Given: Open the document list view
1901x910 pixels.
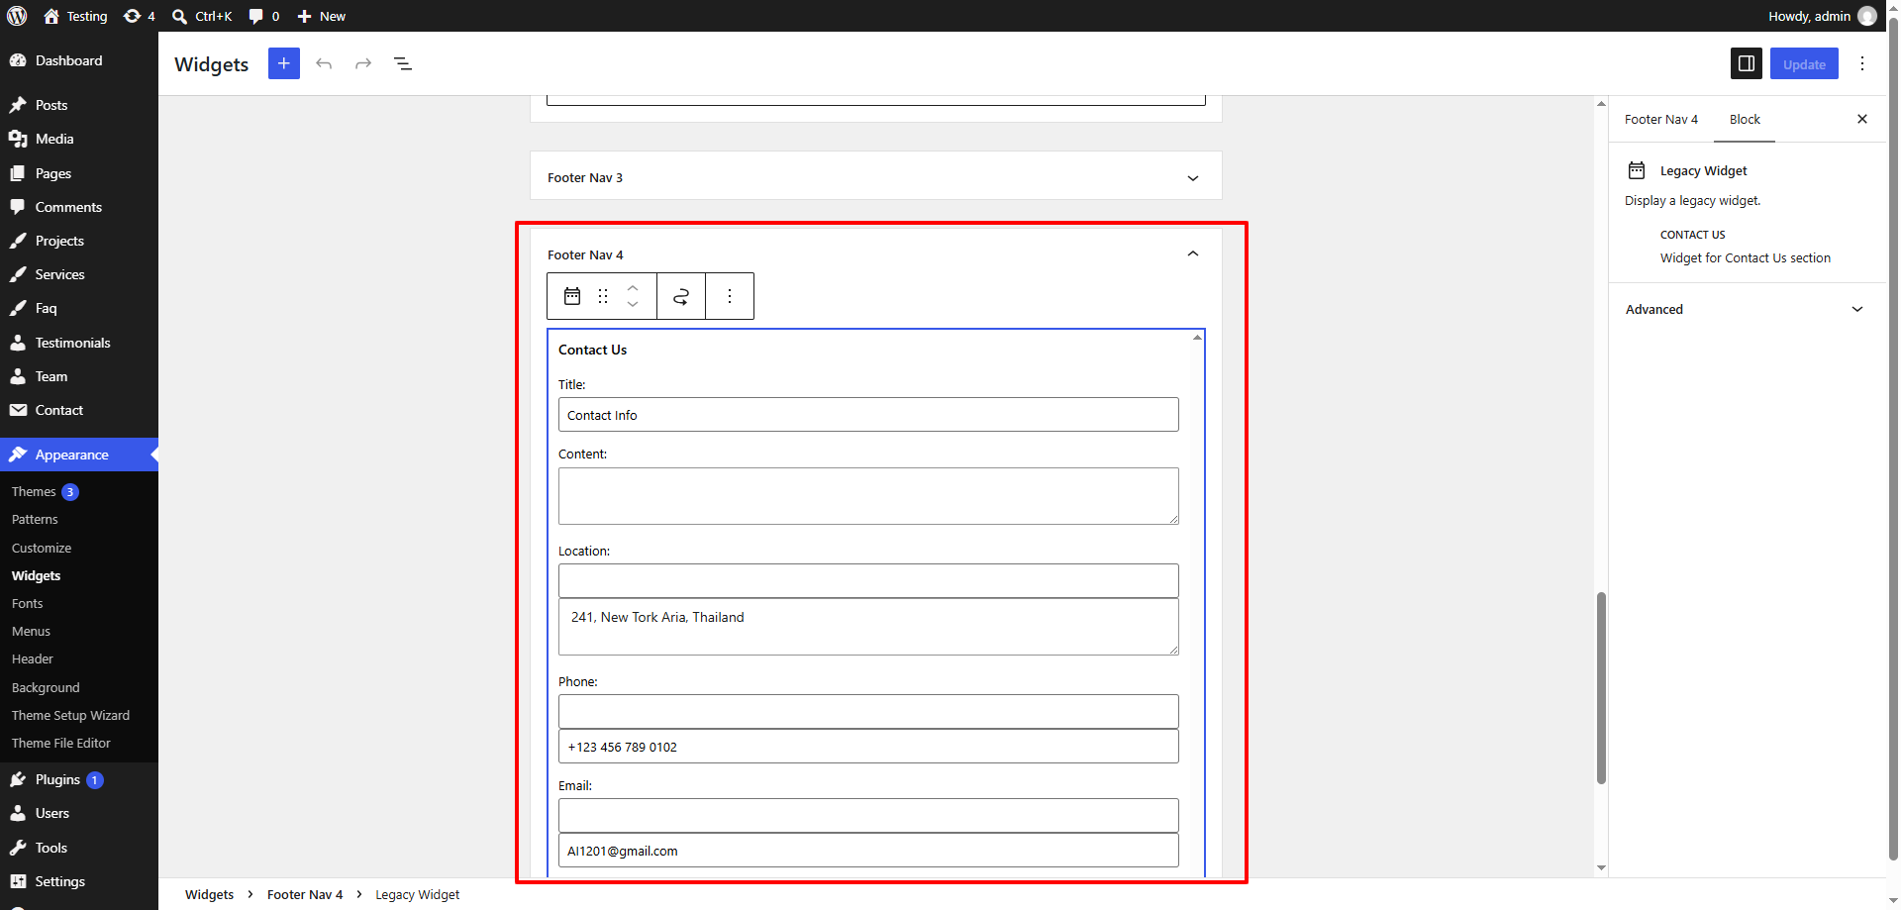Looking at the screenshot, I should pyautogui.click(x=403, y=63).
